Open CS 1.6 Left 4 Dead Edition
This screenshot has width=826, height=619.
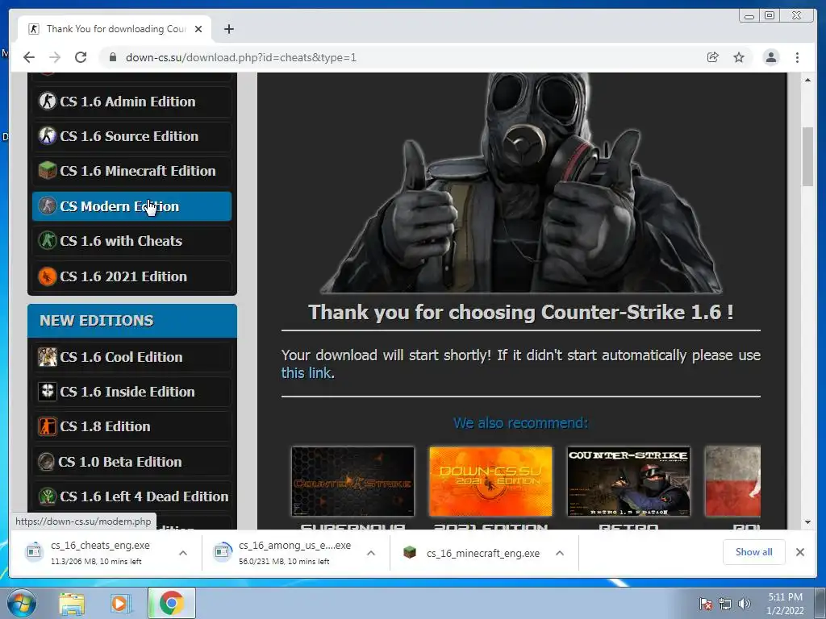pyautogui.click(x=131, y=496)
